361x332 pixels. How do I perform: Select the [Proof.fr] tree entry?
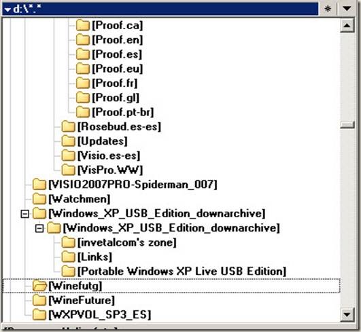[x=115, y=84]
